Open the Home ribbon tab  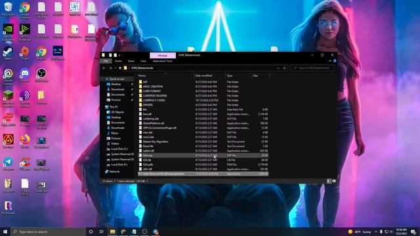118,61
